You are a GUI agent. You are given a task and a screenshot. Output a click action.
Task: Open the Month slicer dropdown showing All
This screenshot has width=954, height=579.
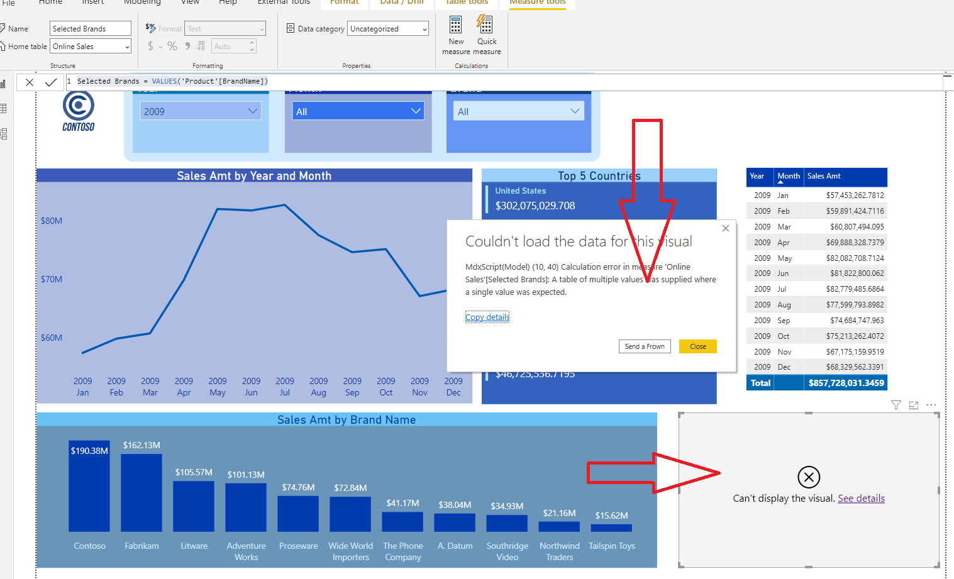[358, 111]
